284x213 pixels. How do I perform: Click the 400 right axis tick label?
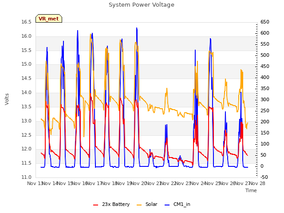click(265, 77)
